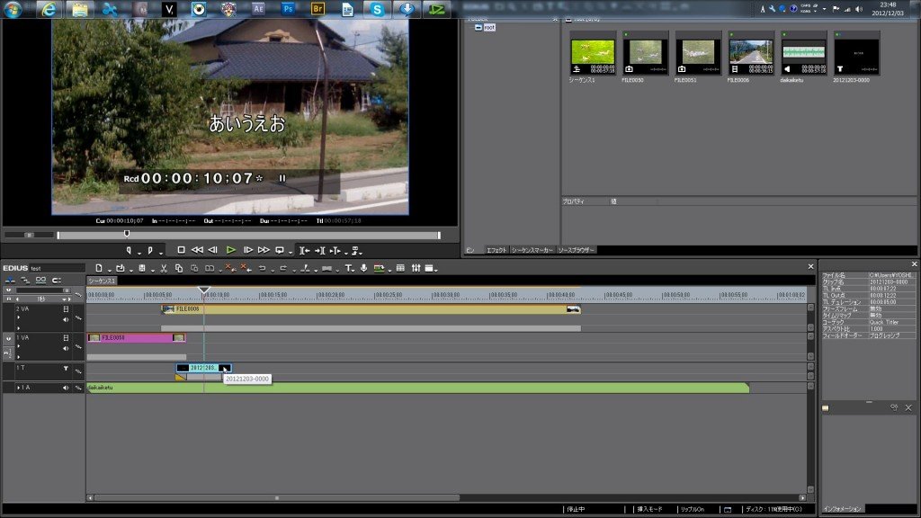
Task: Open project using the toolbar icon
Action: tap(121, 268)
